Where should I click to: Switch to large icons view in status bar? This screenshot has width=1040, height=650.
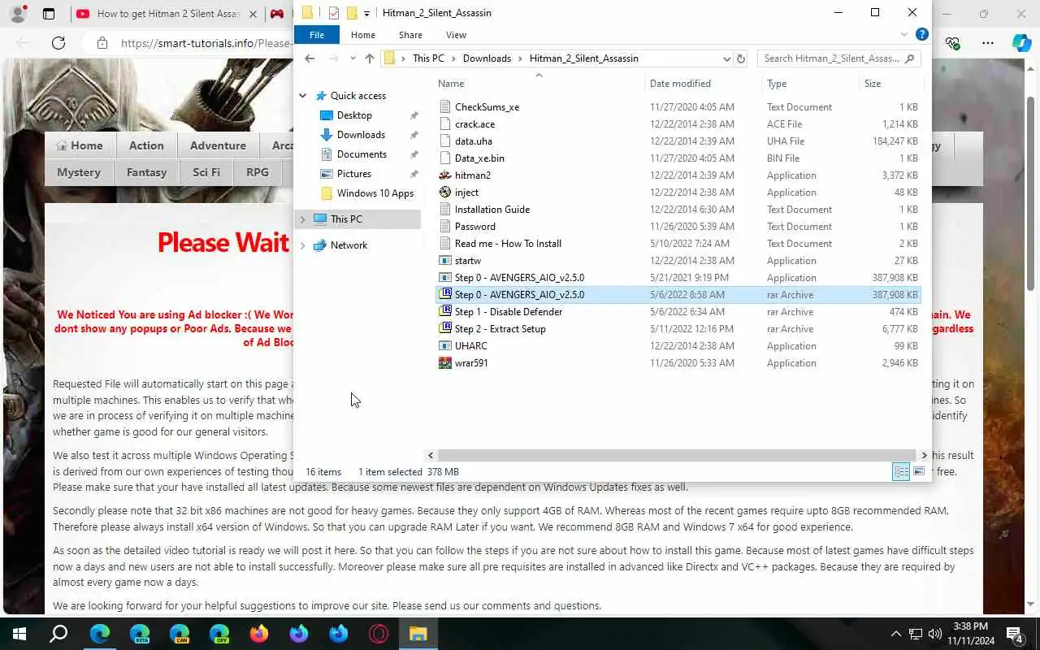[919, 472]
